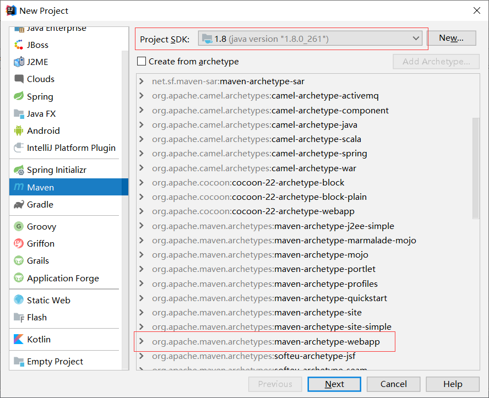Select the Gradle elephant icon

19,204
